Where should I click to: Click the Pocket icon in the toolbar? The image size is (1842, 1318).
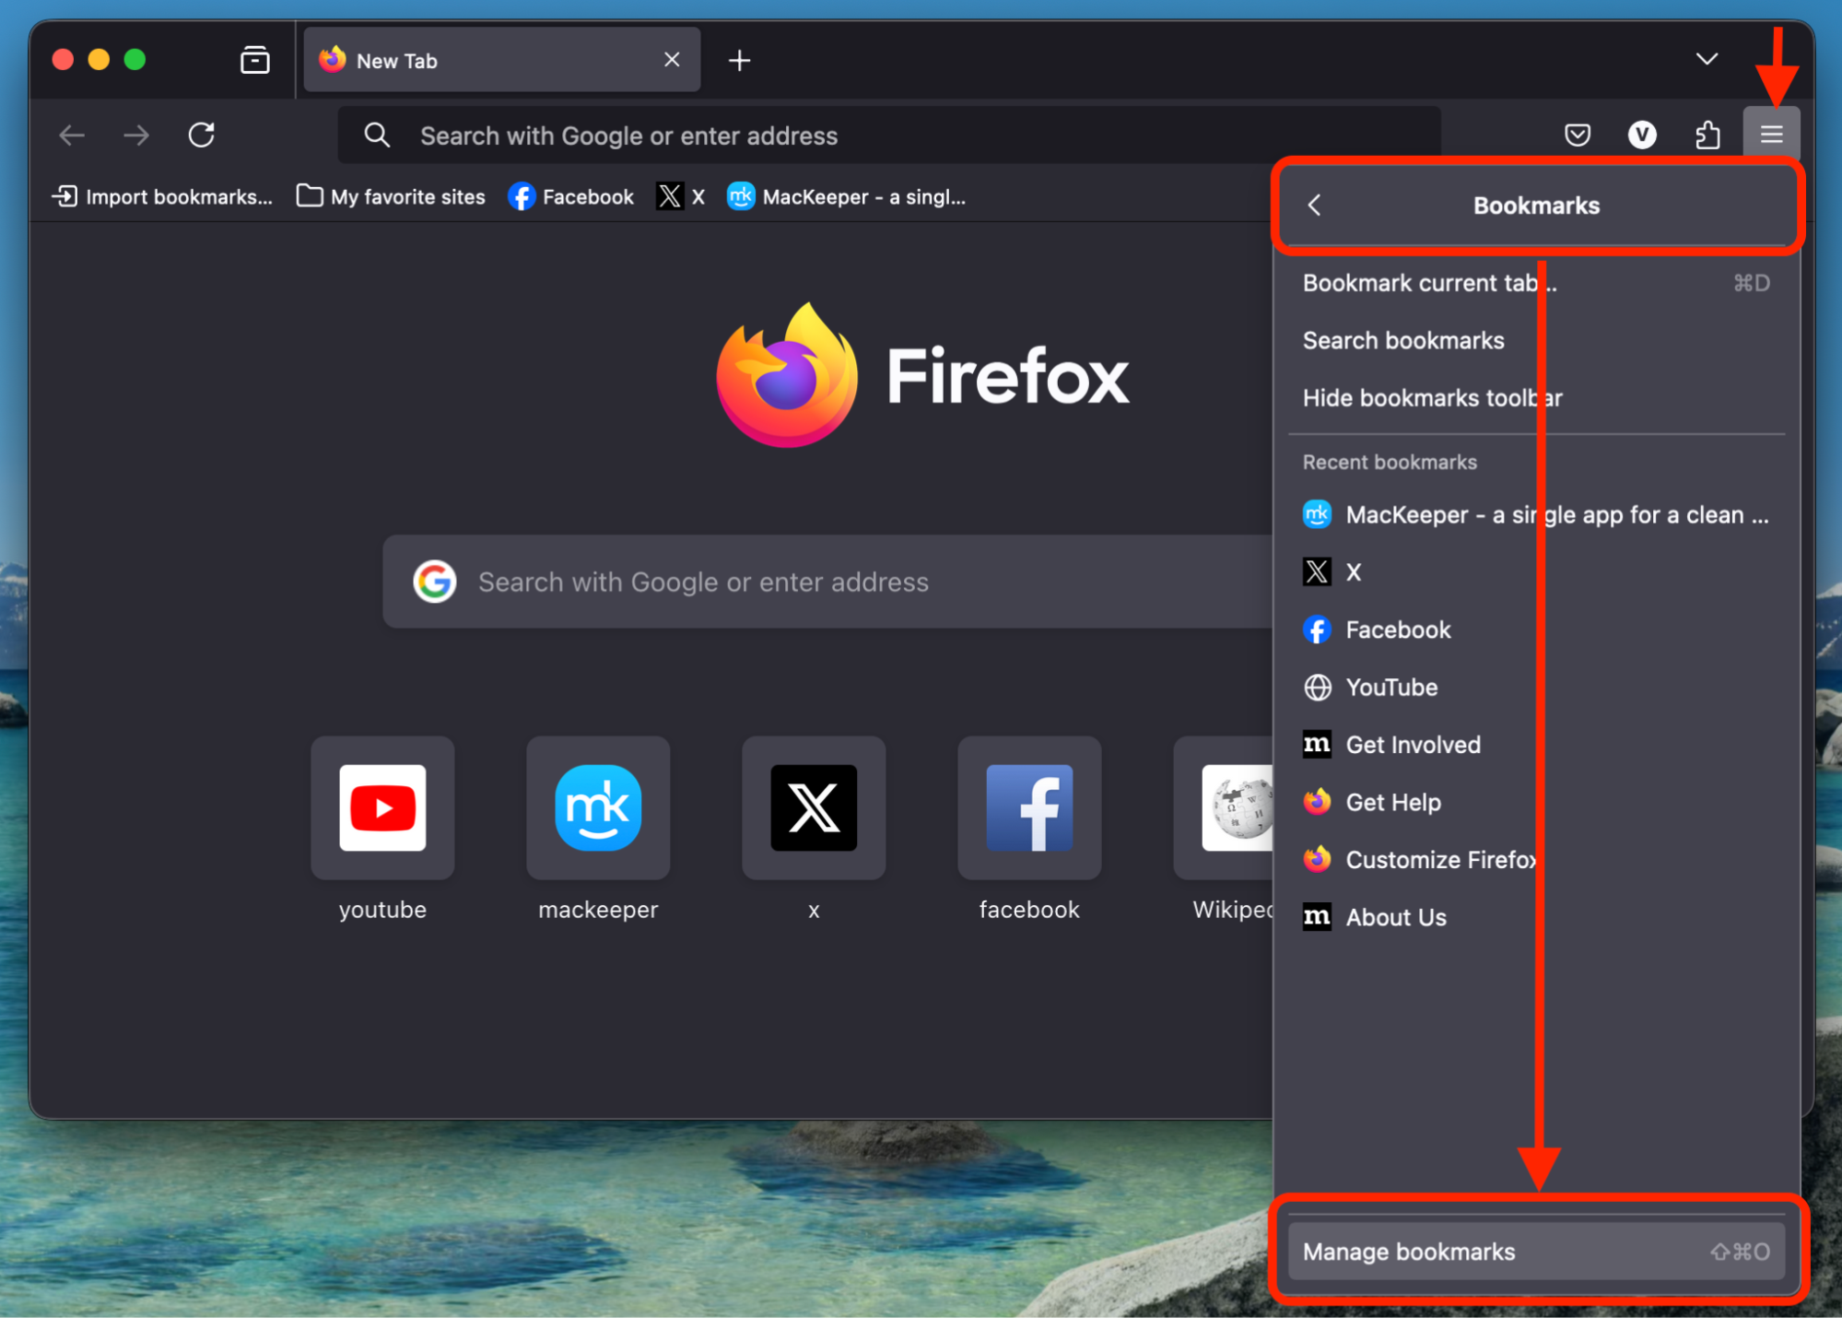[x=1578, y=135]
